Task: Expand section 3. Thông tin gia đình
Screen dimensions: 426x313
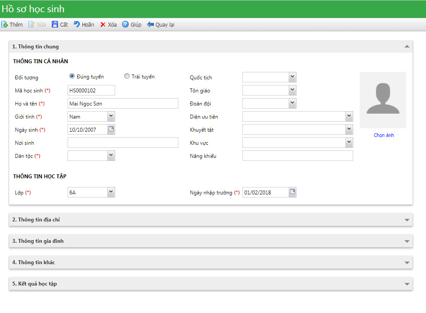Action: click(x=407, y=241)
